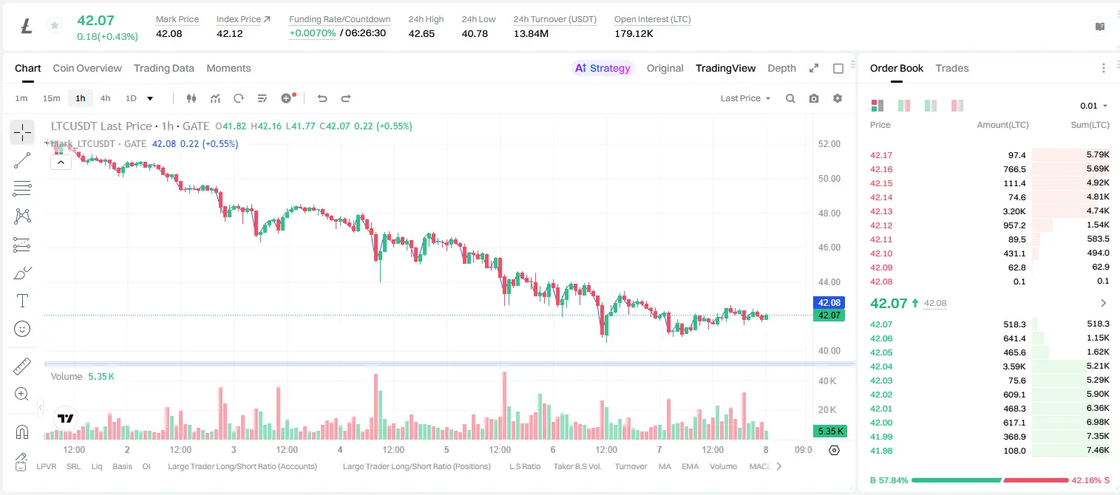1120x495 pixels.
Task: Switch chart to Depth view
Action: [781, 68]
